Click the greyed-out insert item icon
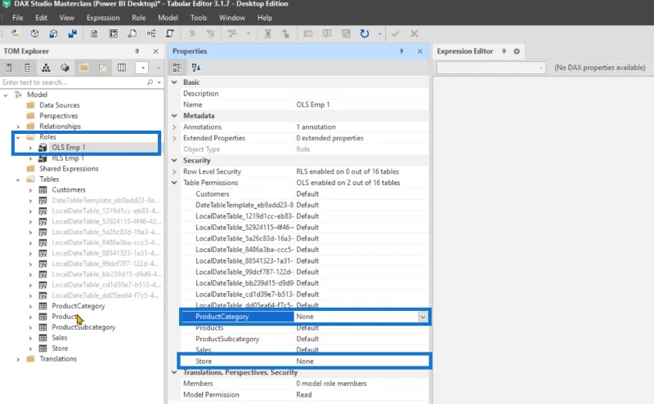 [285, 33]
